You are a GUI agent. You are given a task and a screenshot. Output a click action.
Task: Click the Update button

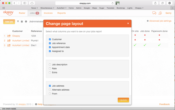coord(123,100)
